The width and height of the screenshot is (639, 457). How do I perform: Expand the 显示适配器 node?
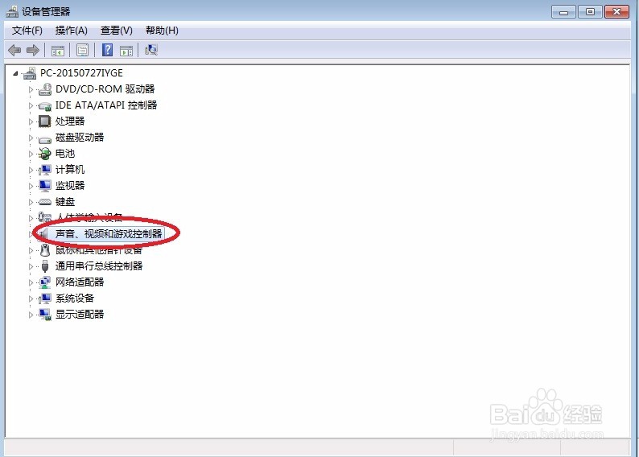[x=31, y=315]
